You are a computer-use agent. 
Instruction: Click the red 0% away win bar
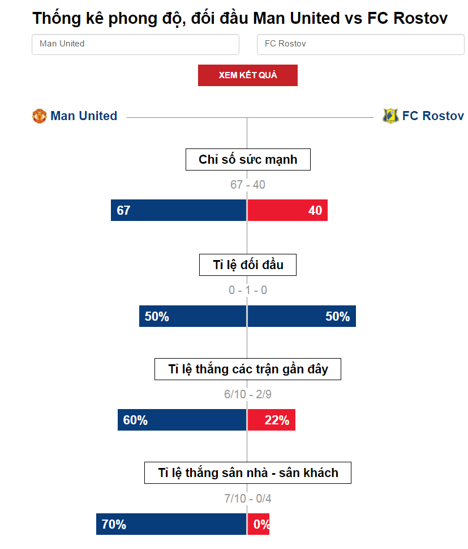click(259, 524)
